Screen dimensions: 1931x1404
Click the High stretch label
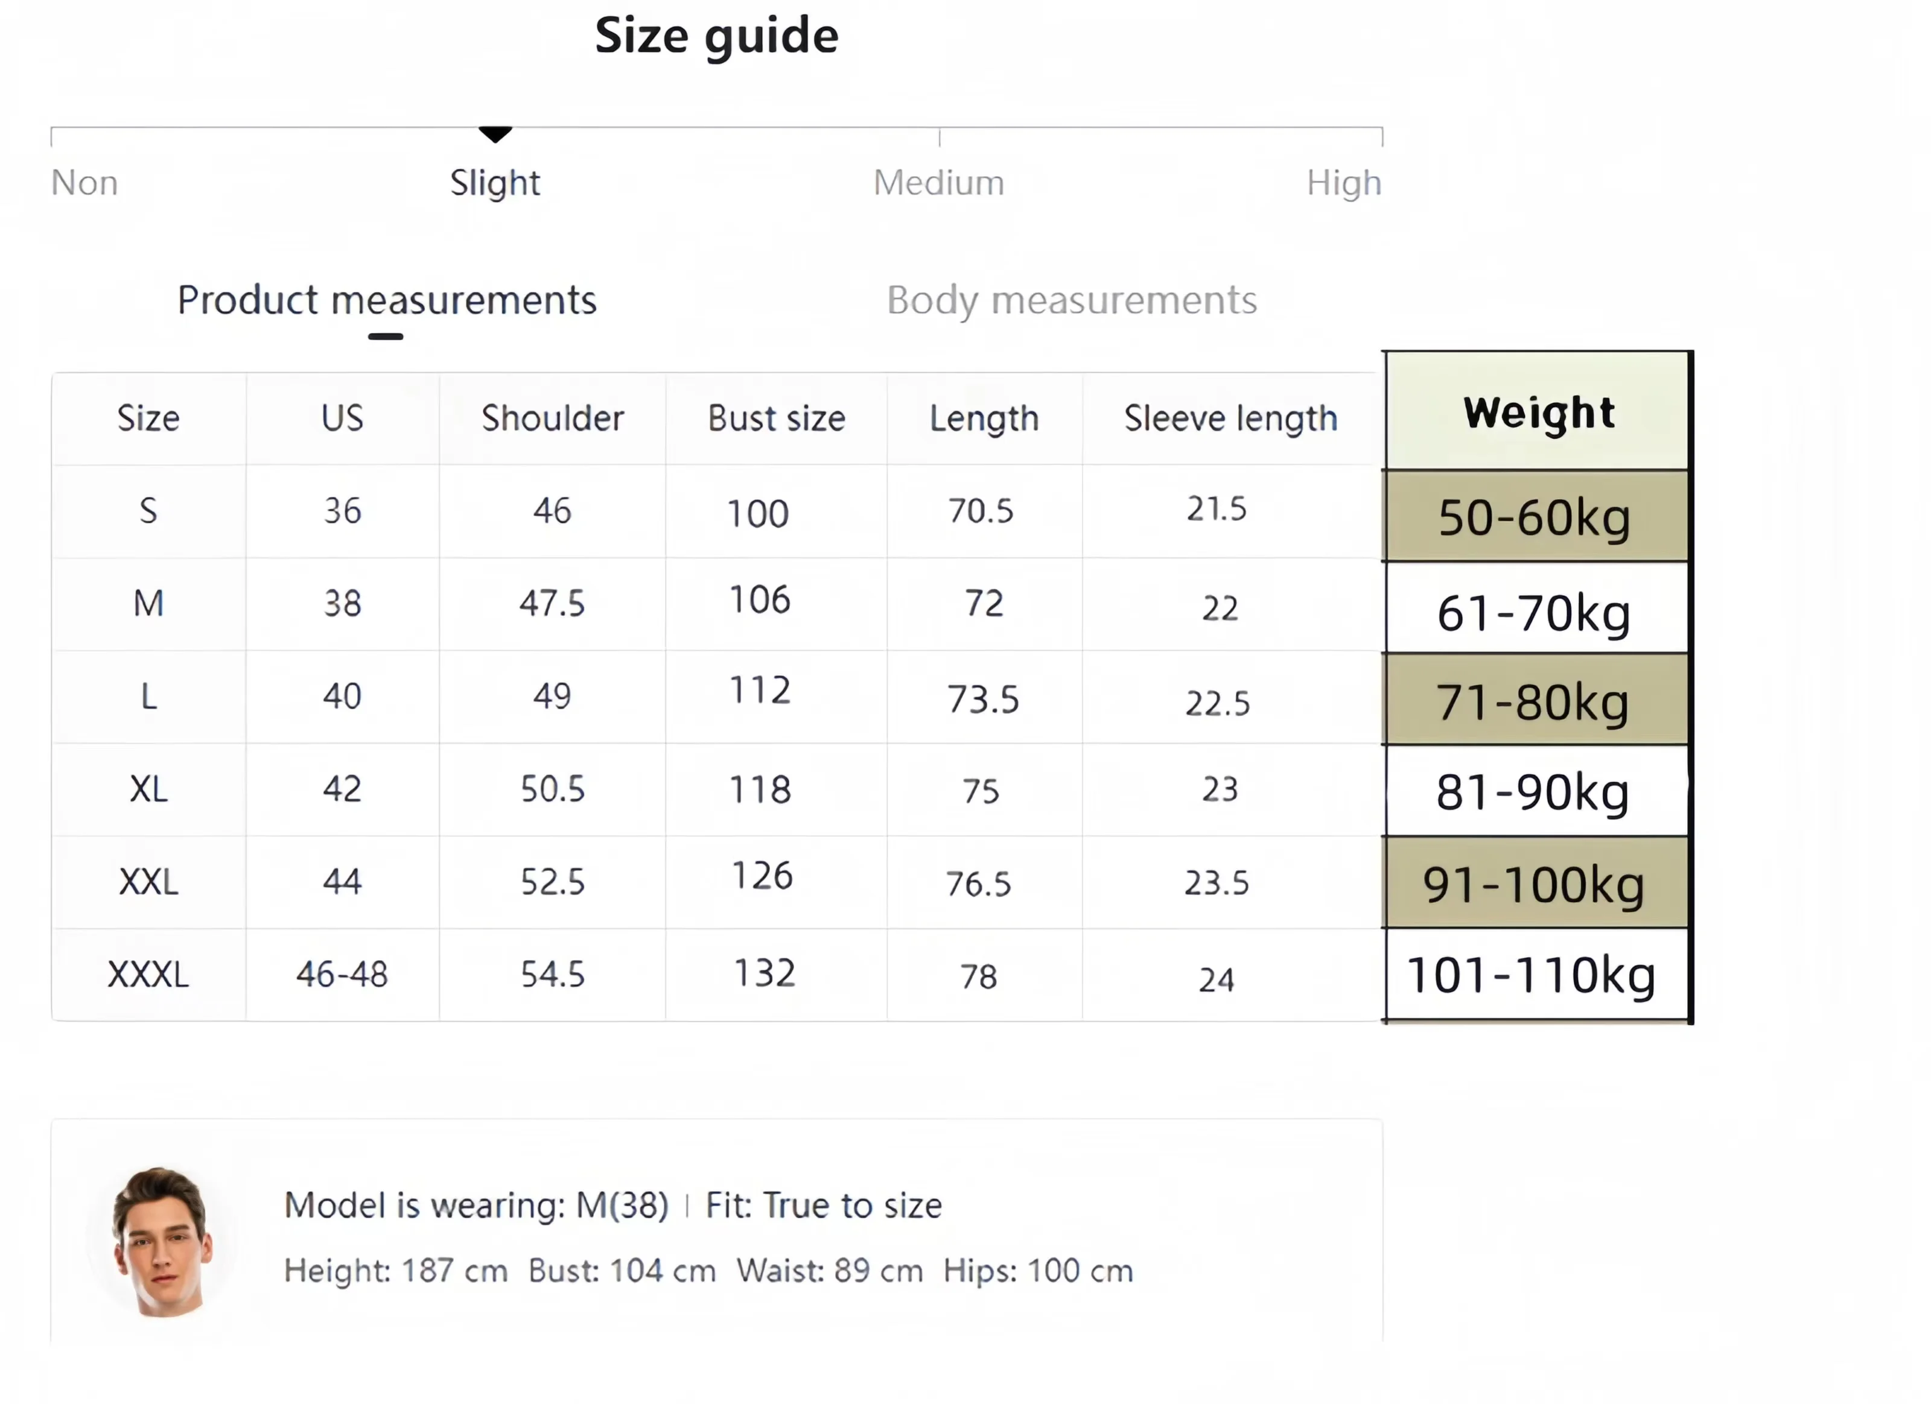[x=1343, y=183]
